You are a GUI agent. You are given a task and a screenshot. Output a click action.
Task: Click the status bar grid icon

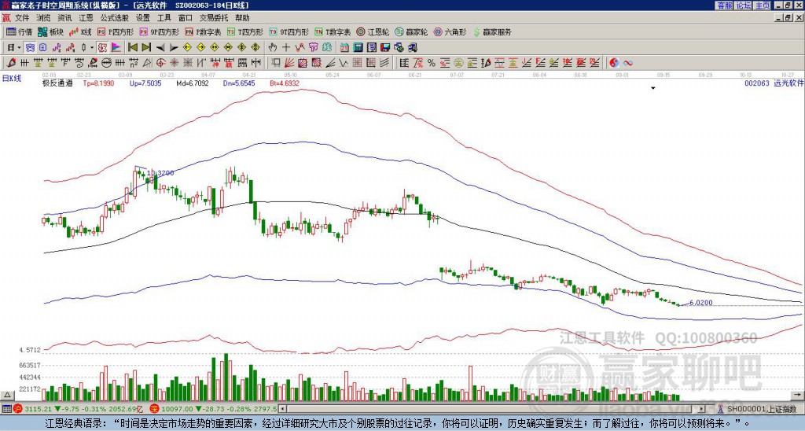tap(6, 409)
